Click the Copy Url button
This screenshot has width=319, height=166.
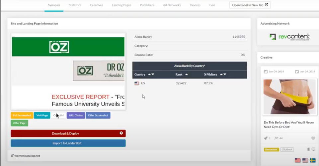58,115
